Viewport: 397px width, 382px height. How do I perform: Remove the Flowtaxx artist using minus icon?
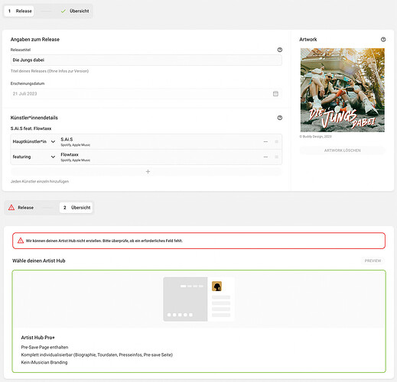pos(265,157)
